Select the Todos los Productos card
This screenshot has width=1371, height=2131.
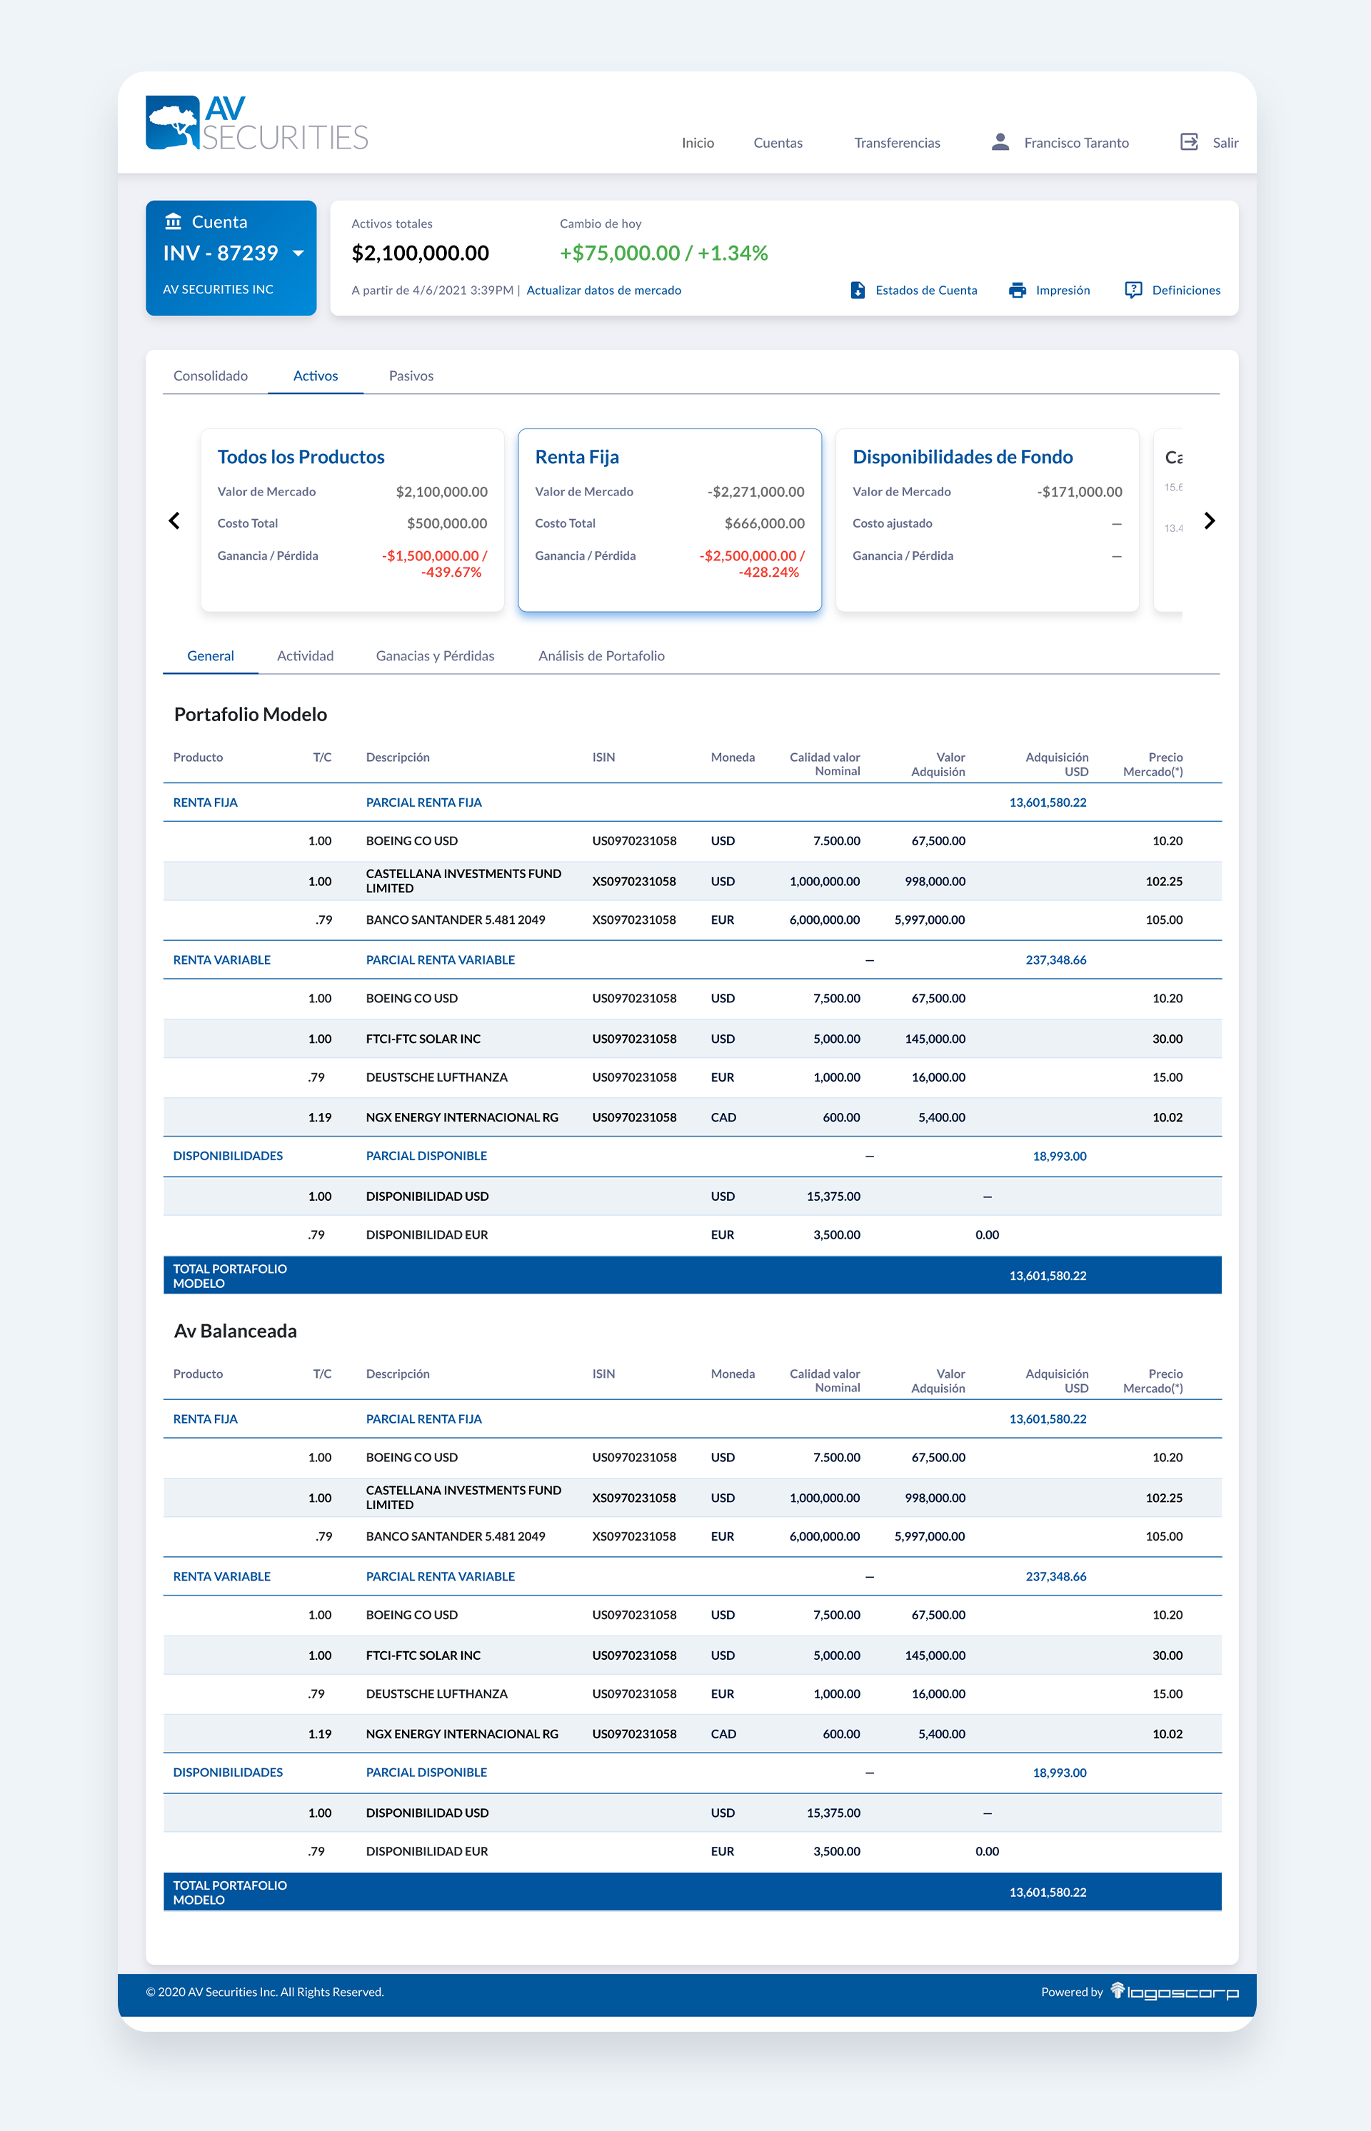[x=353, y=520]
